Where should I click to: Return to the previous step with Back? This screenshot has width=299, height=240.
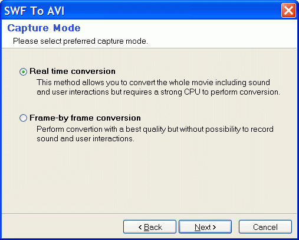click(150, 227)
